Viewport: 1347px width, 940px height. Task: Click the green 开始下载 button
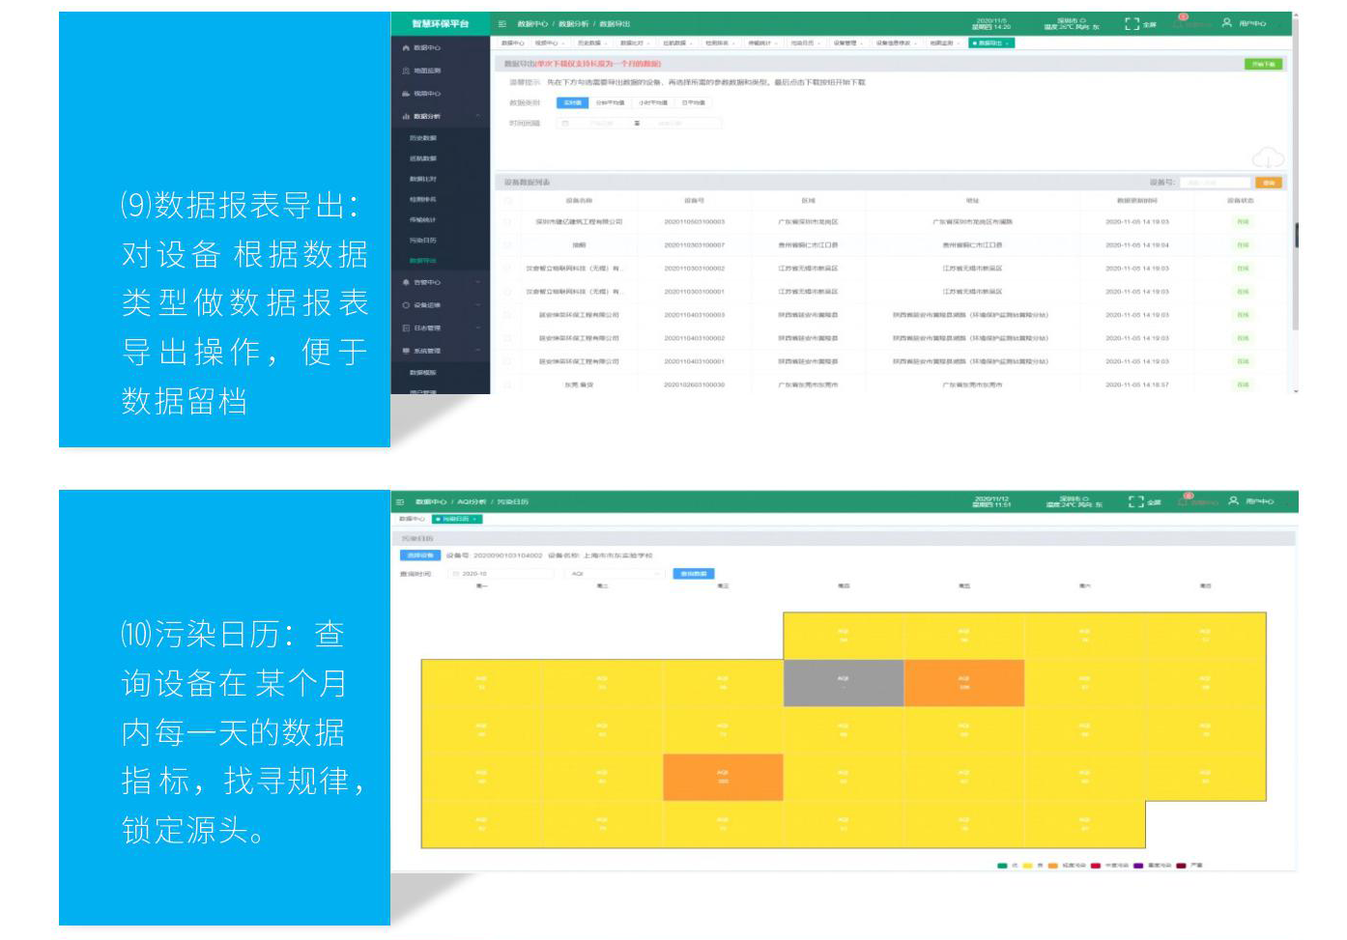pyautogui.click(x=1263, y=64)
